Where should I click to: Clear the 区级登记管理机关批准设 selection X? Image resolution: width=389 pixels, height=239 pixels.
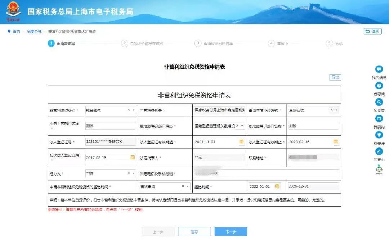click(237, 125)
